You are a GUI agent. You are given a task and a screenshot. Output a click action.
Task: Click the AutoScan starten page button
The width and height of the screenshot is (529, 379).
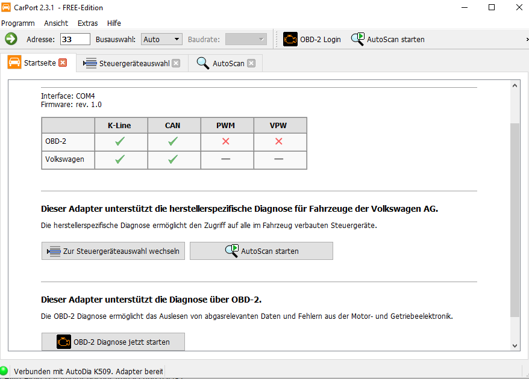click(x=261, y=251)
